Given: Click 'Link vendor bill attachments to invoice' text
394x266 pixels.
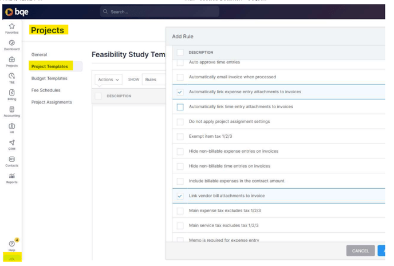Looking at the screenshot, I should (x=227, y=196).
